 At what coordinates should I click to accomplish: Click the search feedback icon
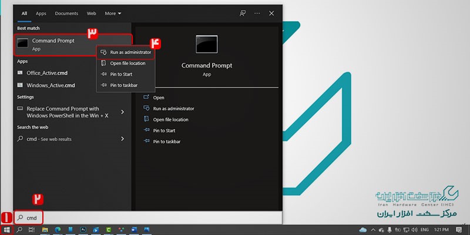click(x=243, y=14)
